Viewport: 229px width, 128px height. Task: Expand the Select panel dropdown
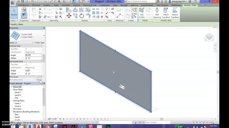click(14, 21)
